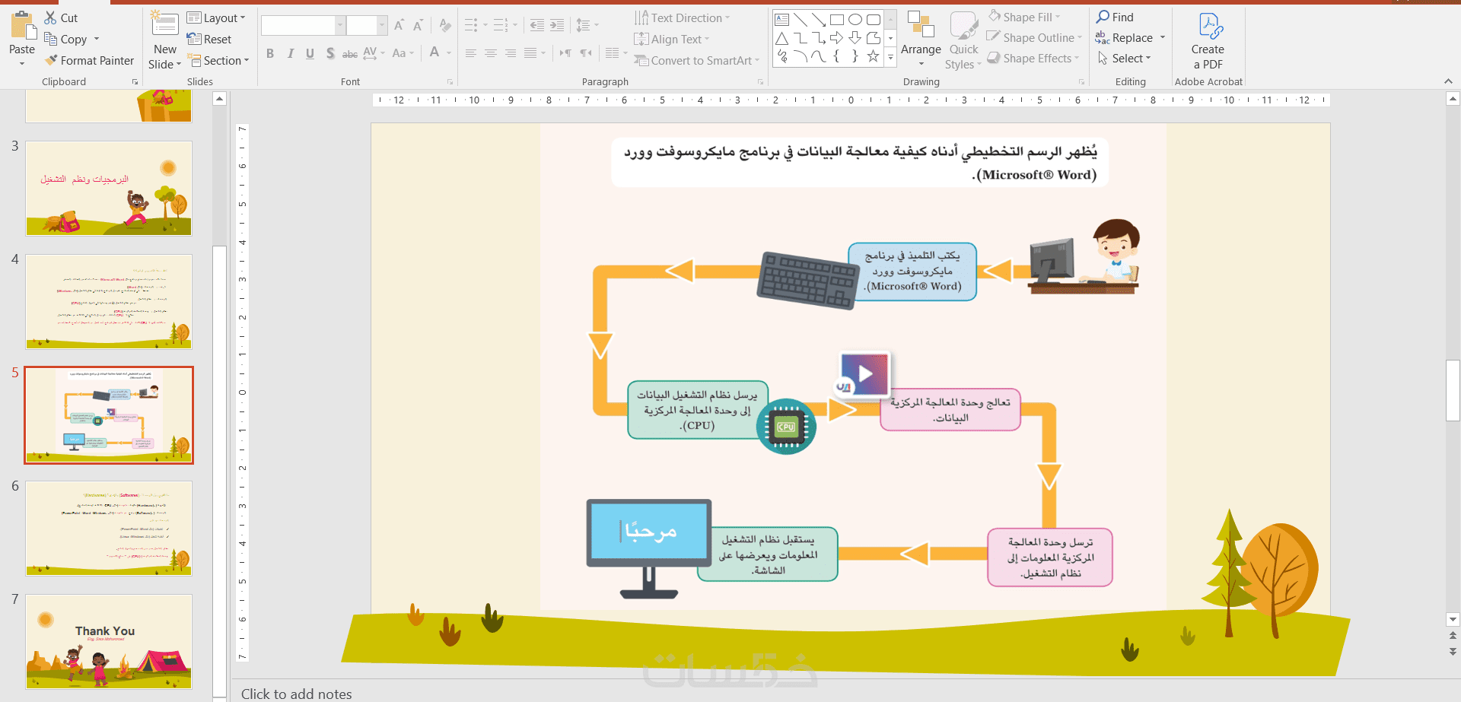This screenshot has height=702, width=1461.
Task: Toggle Strikethrough formatting
Action: pos(350,53)
